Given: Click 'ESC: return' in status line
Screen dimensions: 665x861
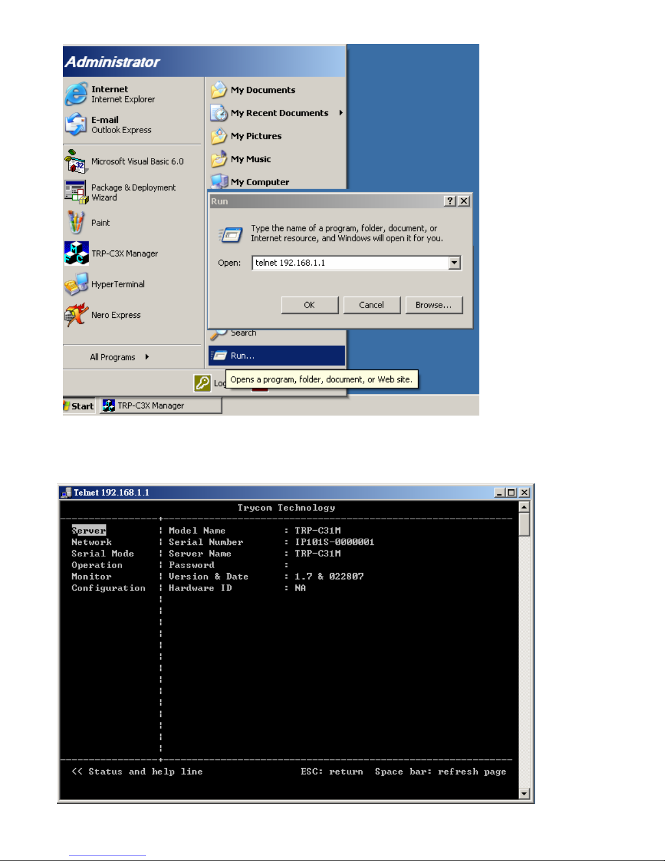Looking at the screenshot, I should (x=332, y=772).
